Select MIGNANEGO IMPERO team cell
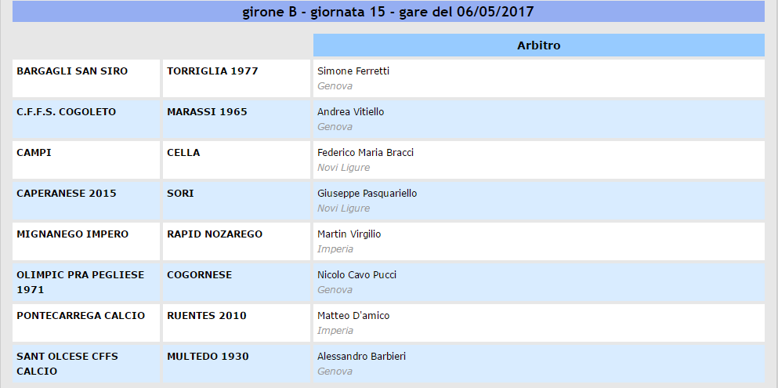 [x=86, y=241]
